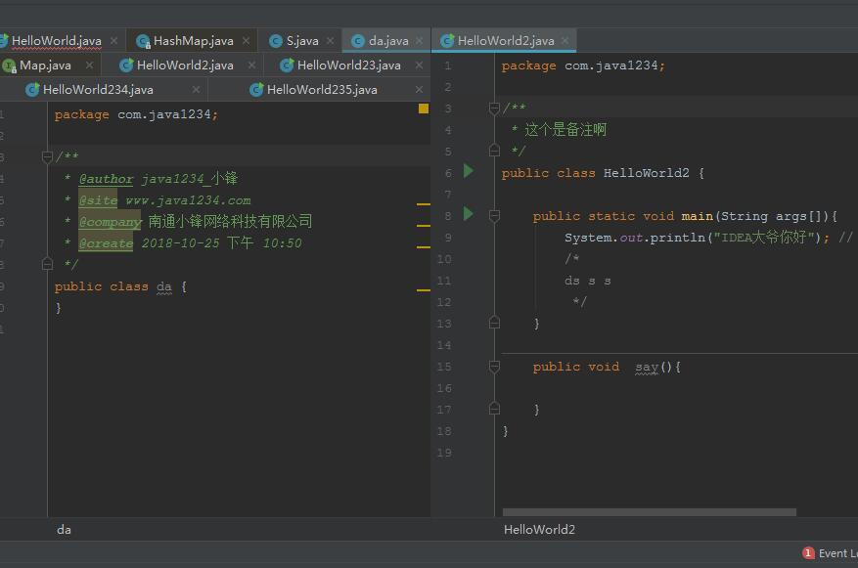
Task: Switch to the HelloWorld.java tab
Action: [x=56, y=41]
